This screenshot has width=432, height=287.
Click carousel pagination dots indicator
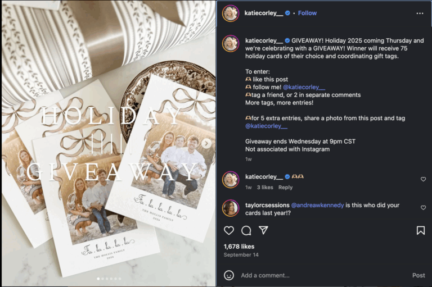click(x=108, y=279)
